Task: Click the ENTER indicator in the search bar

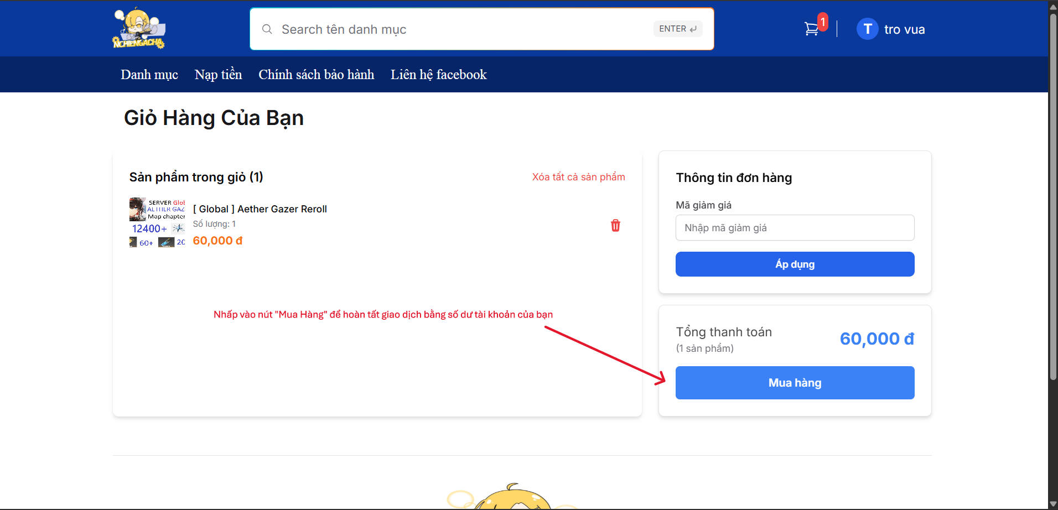Action: 677,28
